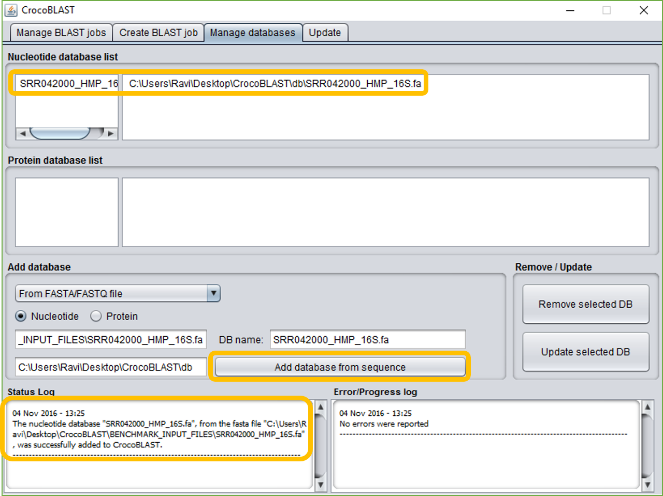The height and width of the screenshot is (496, 663).
Task: Click Update selected DB button
Action: [585, 352]
